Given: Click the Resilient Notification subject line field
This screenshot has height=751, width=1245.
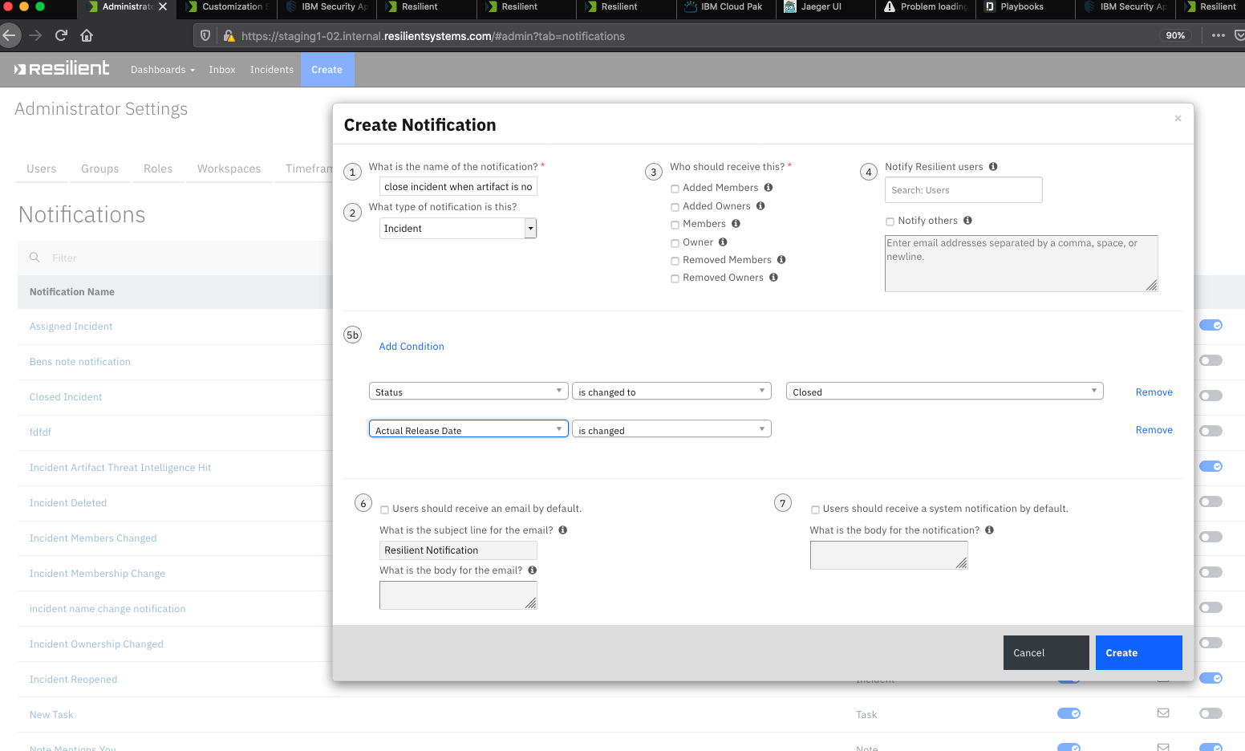Looking at the screenshot, I should (x=458, y=550).
